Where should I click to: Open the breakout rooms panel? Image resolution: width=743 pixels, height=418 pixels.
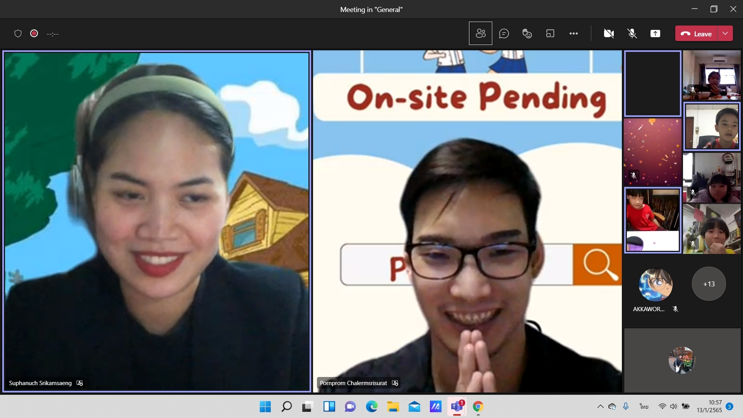[x=550, y=34]
